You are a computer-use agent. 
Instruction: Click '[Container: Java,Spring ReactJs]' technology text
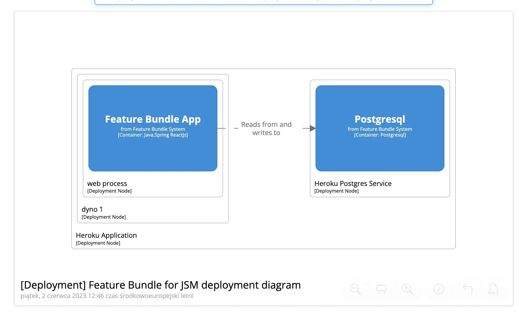pos(153,135)
